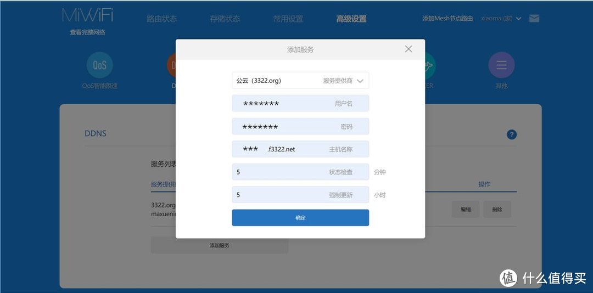The width and height of the screenshot is (593, 293).
Task: Click 查看完整网络 link
Action: [x=87, y=32]
